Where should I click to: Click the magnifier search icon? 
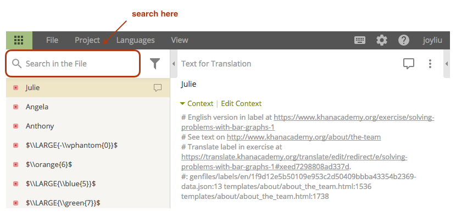(x=17, y=64)
